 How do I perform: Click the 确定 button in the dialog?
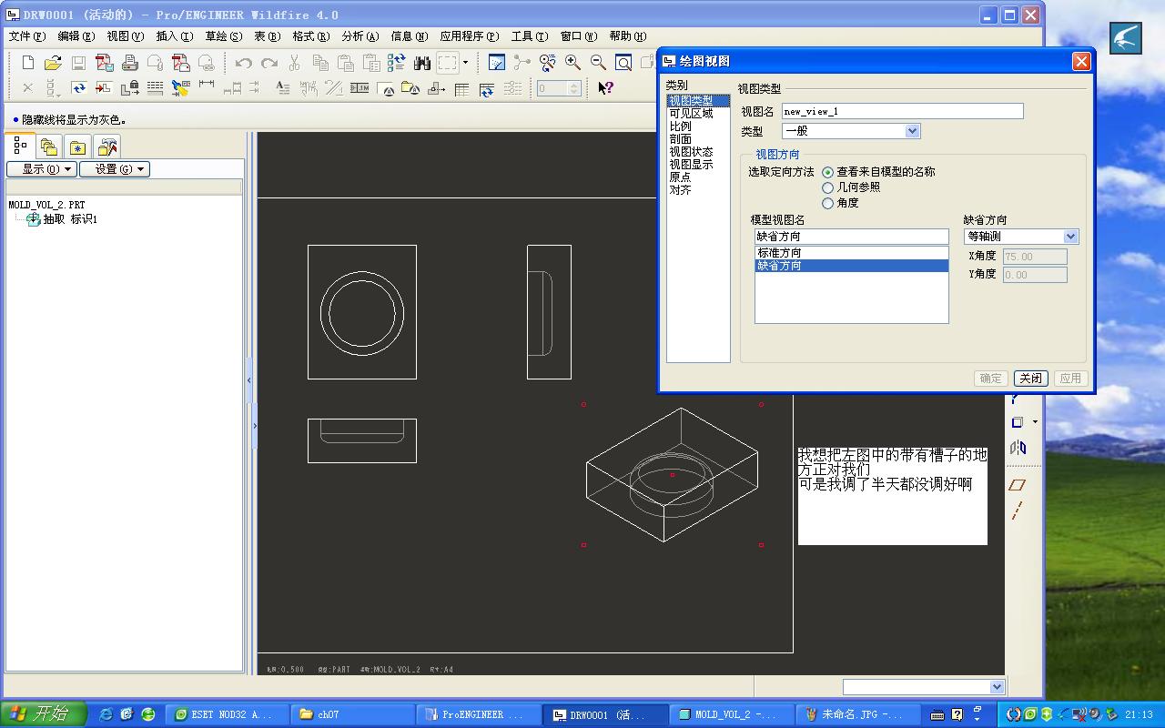(x=991, y=379)
